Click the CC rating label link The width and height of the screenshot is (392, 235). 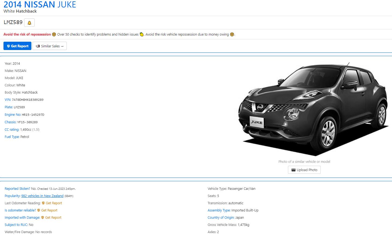(x=12, y=130)
